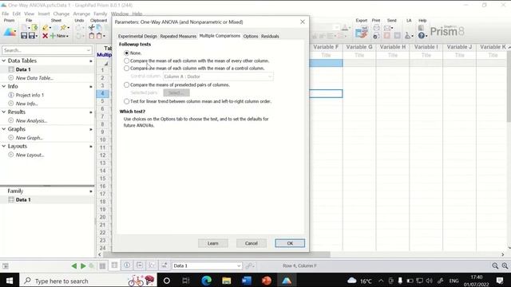Switch to the Repeated Measures tab

coord(178,36)
